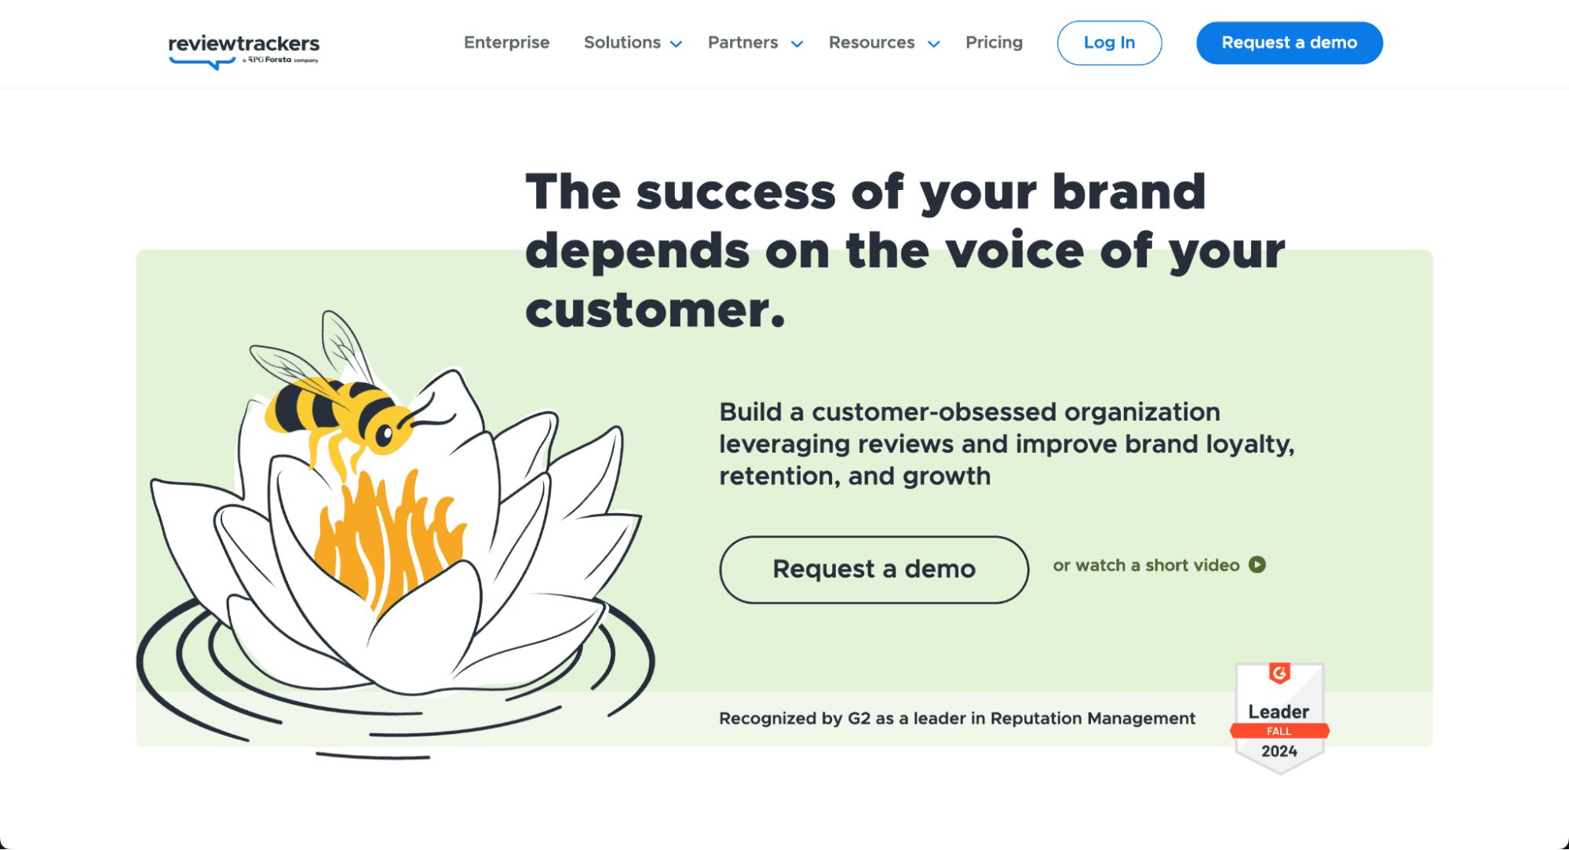Click Request a demo in the top bar
The width and height of the screenshot is (1569, 850).
1289,43
